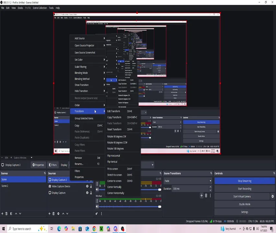The height and width of the screenshot is (233, 276).
Task: Move the scene down with the Scenes down arrow
Action: tap(20, 214)
